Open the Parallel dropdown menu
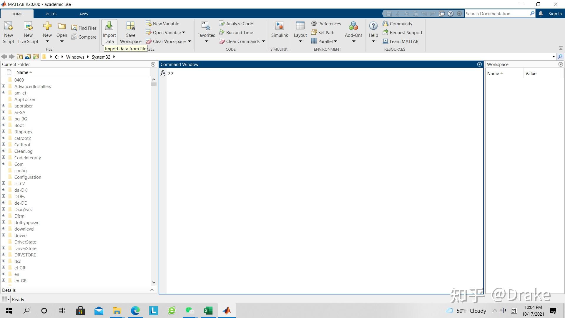This screenshot has height=318, width=565. (x=335, y=41)
